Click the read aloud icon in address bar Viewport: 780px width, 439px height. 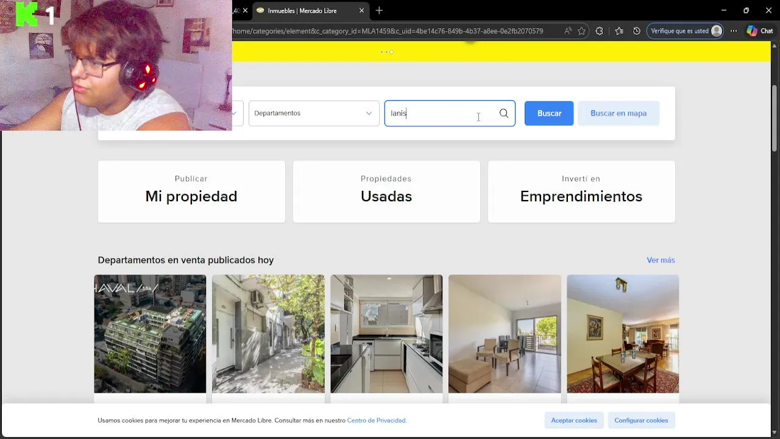pyautogui.click(x=568, y=30)
